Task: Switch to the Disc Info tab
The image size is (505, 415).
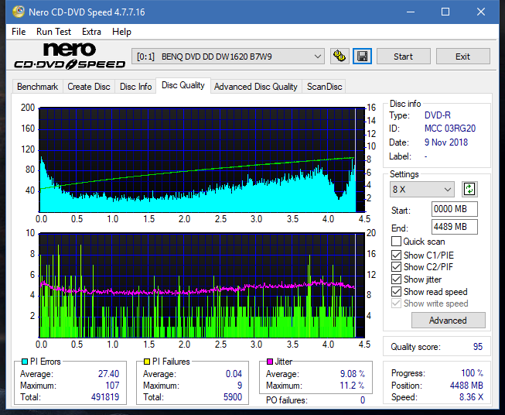Action: pyautogui.click(x=135, y=87)
